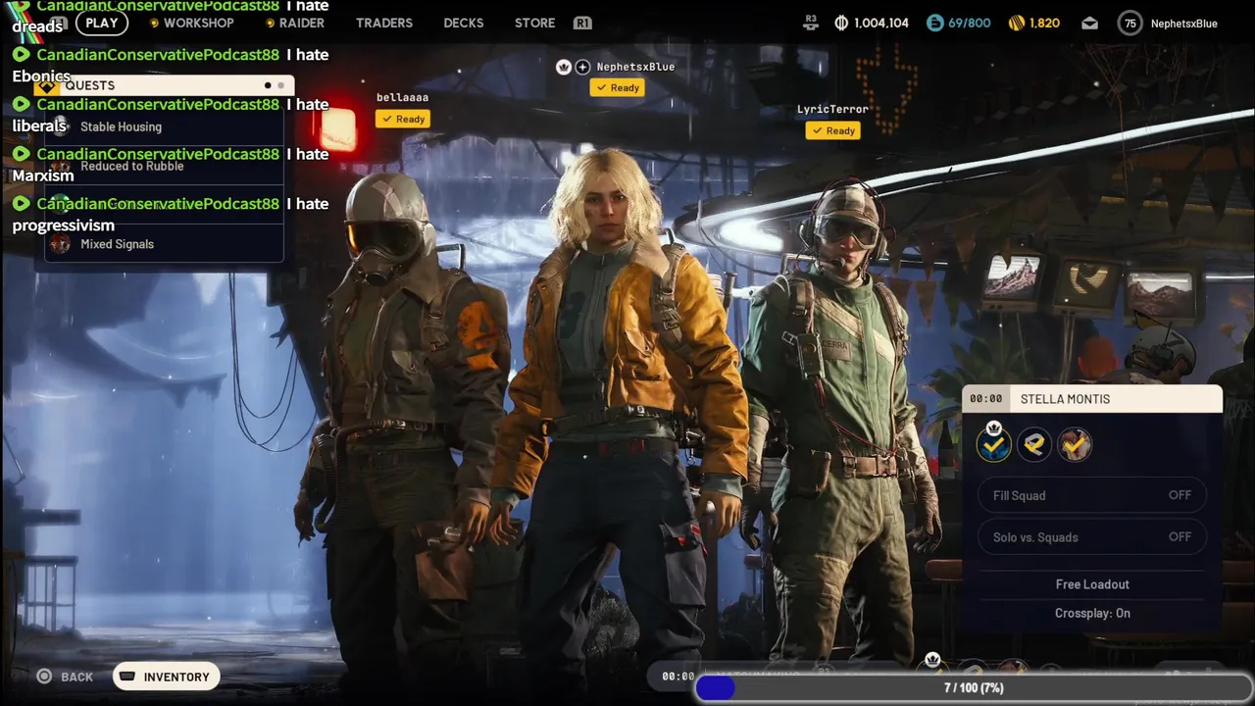Select the second page dot in QUESTS
1255x706 pixels.
280,85
